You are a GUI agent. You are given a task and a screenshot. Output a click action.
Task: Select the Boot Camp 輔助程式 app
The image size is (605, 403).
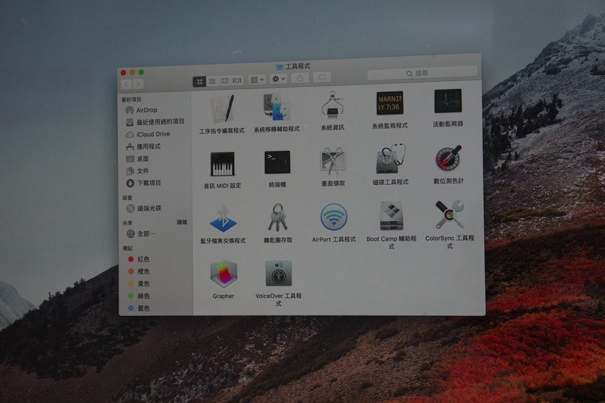(x=391, y=215)
